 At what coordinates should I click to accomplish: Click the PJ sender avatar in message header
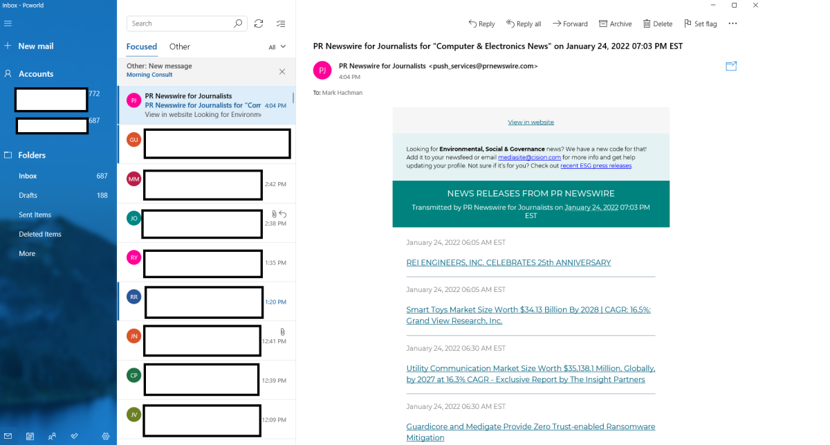point(322,70)
